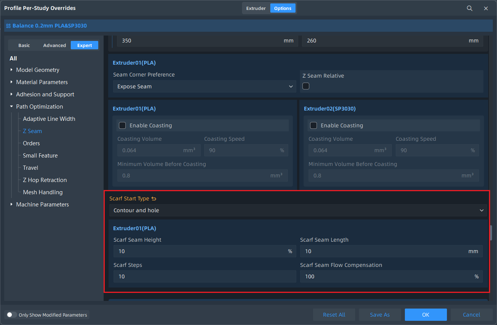Click the Scarf Seam Height input field

pos(205,251)
